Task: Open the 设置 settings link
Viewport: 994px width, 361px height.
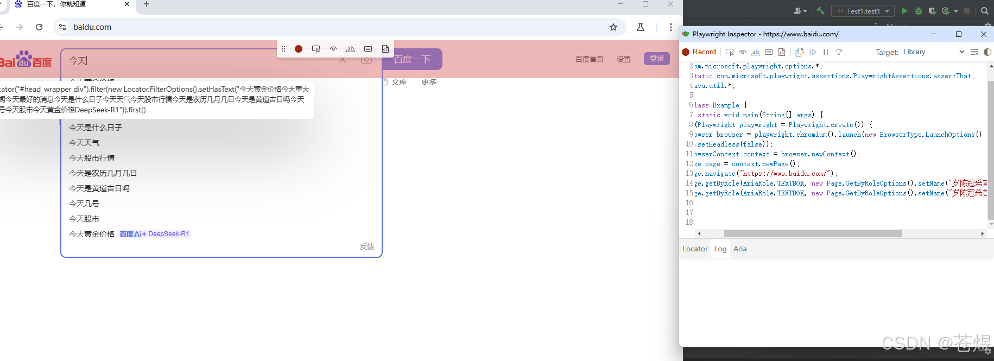Action: click(x=624, y=59)
